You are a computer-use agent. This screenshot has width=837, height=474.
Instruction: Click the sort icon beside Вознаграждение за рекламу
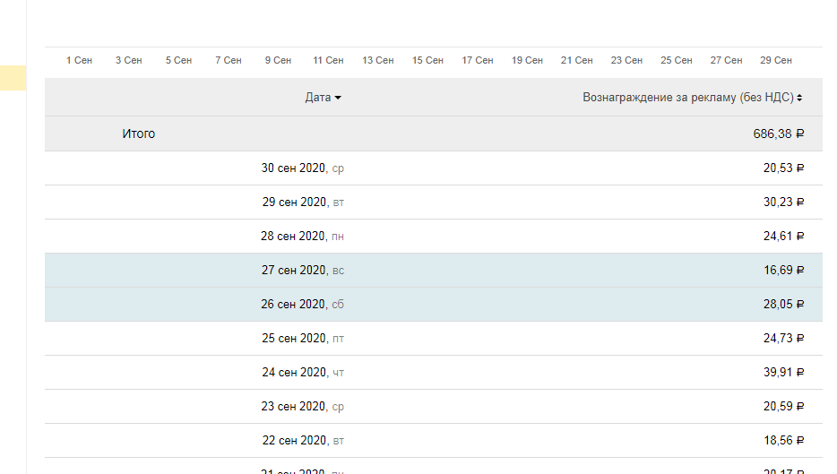coord(799,99)
